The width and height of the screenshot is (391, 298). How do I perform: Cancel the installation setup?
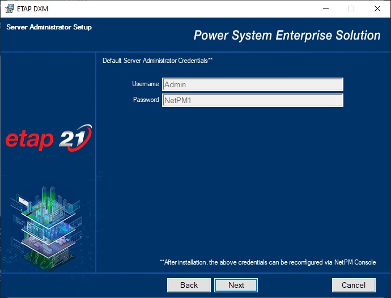[x=353, y=285]
